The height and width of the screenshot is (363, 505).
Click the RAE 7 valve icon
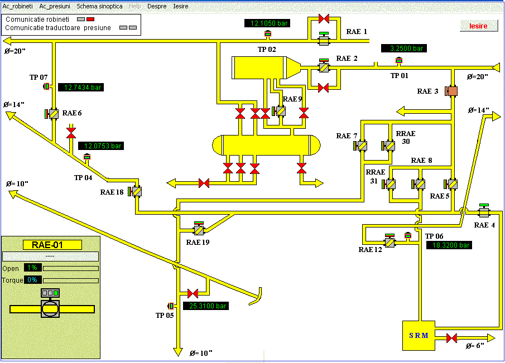[362, 146]
